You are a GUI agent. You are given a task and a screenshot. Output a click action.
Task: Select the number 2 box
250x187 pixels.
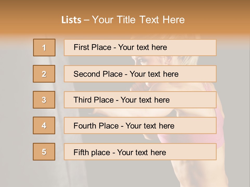[44, 74]
